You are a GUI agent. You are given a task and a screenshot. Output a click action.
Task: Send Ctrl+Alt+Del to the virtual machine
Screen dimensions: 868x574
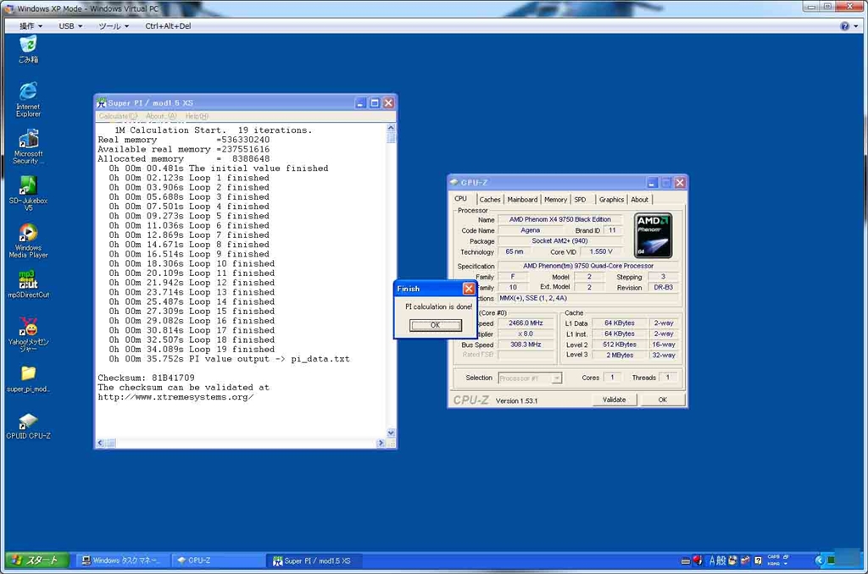pyautogui.click(x=168, y=26)
